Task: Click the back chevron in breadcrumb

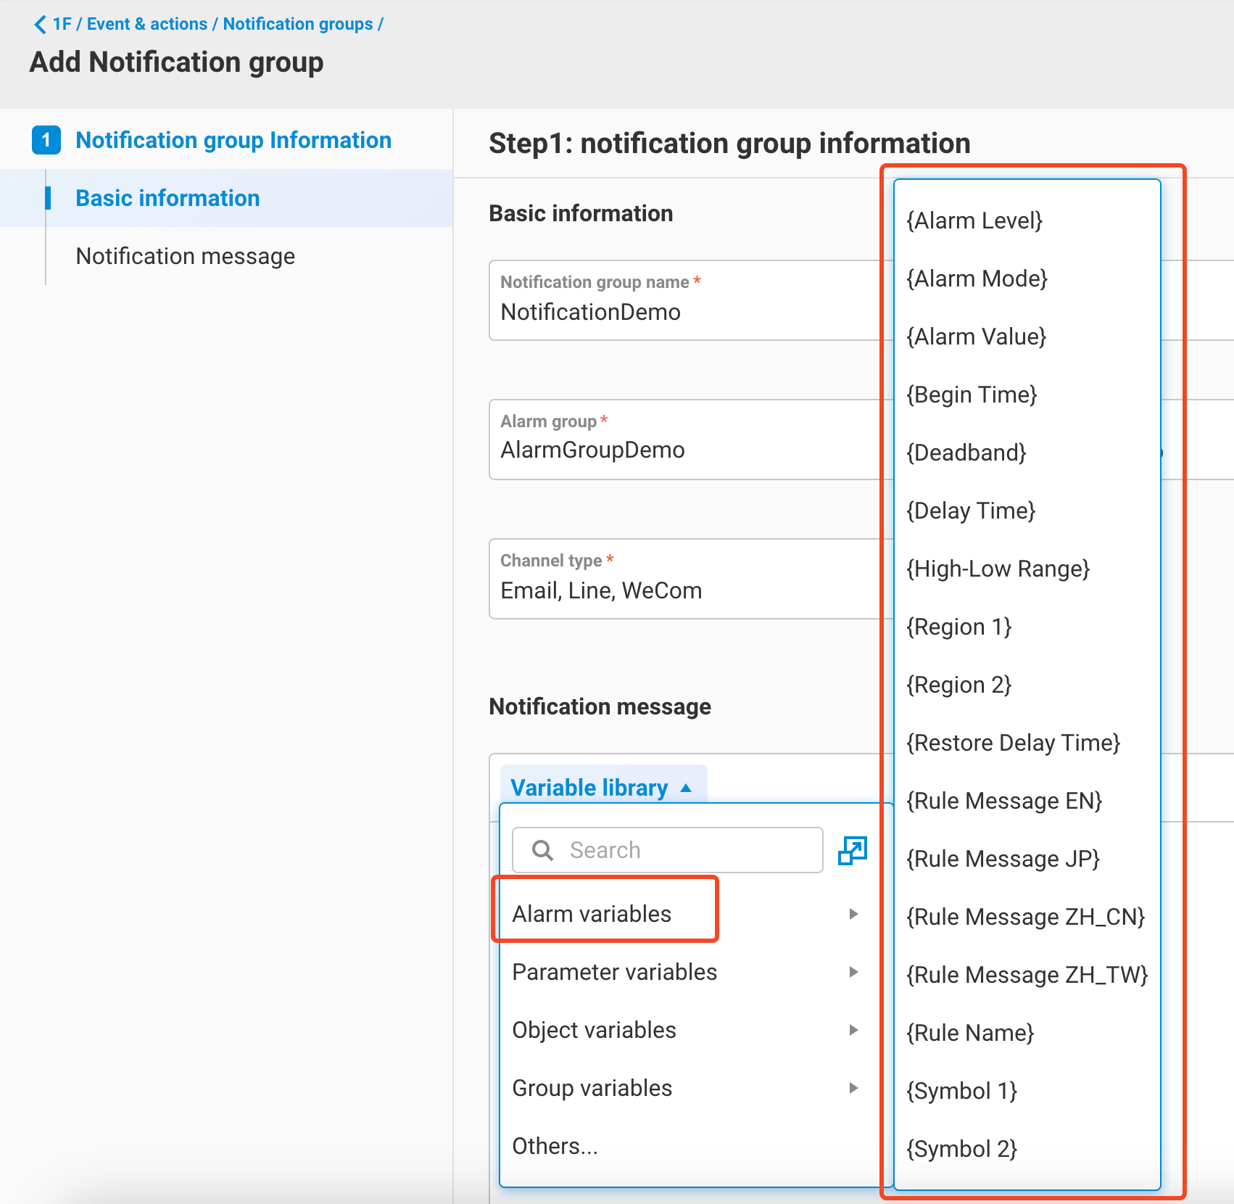Action: coord(40,25)
